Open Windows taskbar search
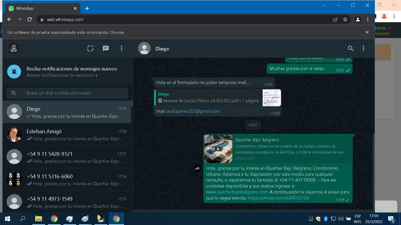401x225 pixels. point(23,219)
